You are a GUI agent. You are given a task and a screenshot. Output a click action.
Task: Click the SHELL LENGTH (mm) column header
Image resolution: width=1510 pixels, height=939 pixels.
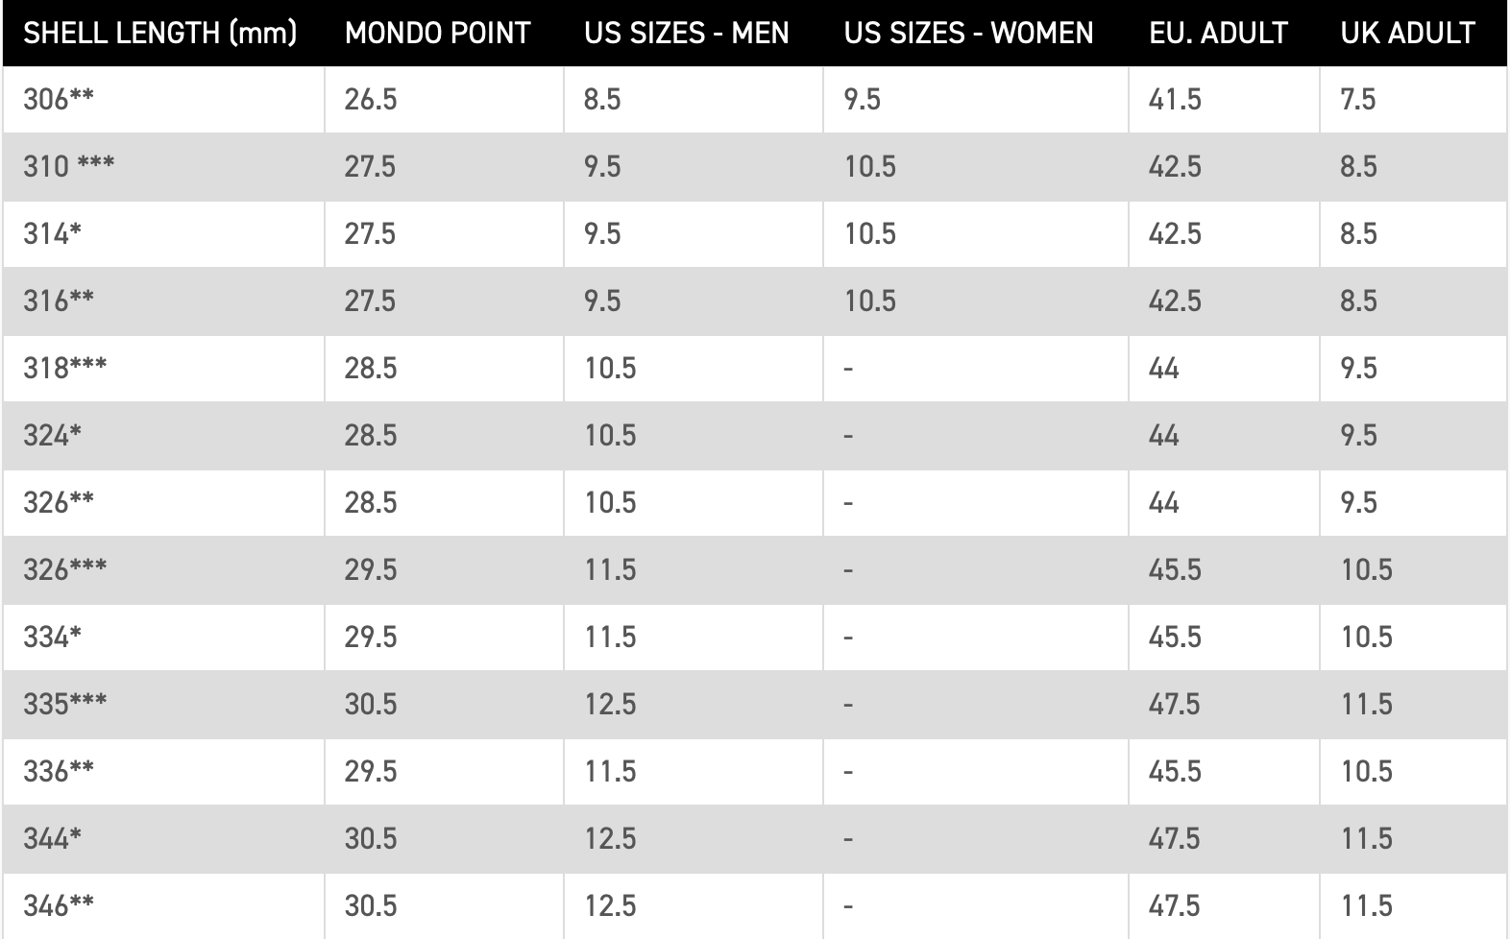point(160,34)
